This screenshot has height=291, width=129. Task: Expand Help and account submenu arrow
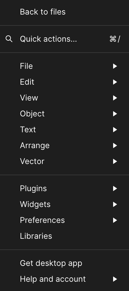pos(115,279)
